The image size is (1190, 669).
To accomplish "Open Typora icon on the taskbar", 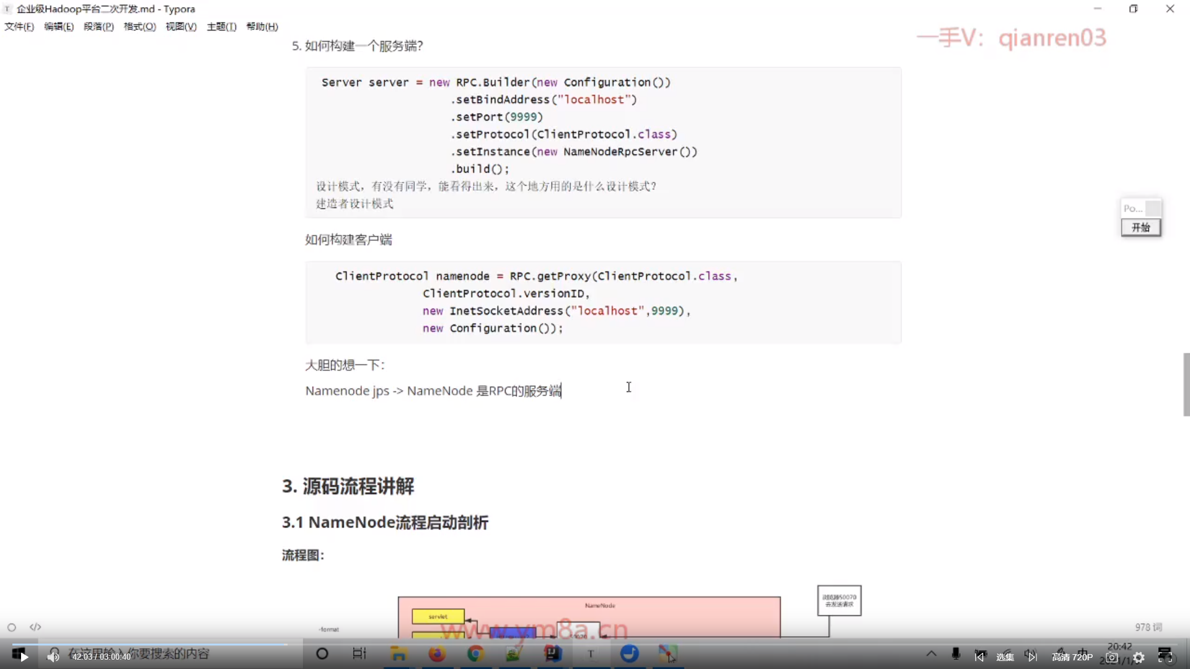I will point(591,654).
